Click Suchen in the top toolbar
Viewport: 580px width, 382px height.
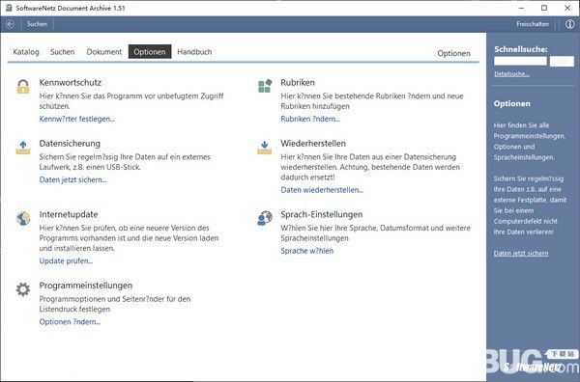click(37, 24)
